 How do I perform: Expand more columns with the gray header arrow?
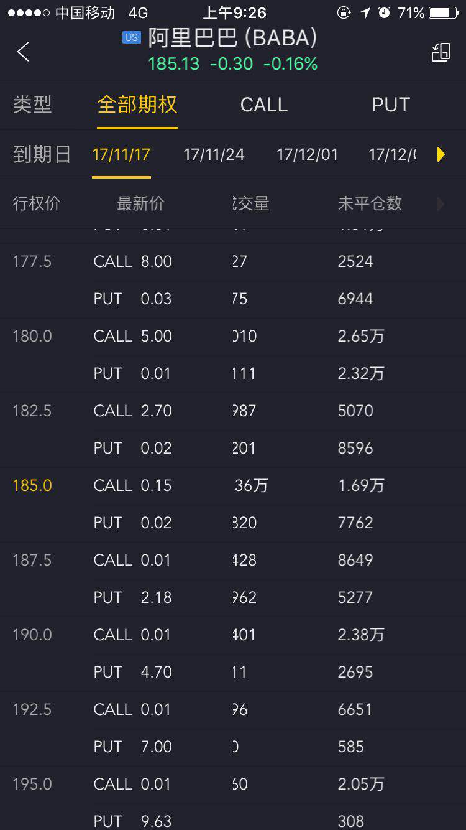click(441, 203)
